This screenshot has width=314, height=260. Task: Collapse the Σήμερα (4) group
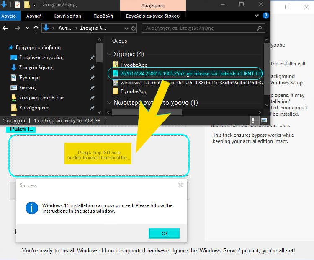pos(109,54)
